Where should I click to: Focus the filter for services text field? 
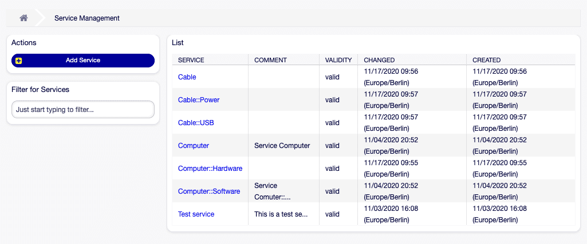83,109
